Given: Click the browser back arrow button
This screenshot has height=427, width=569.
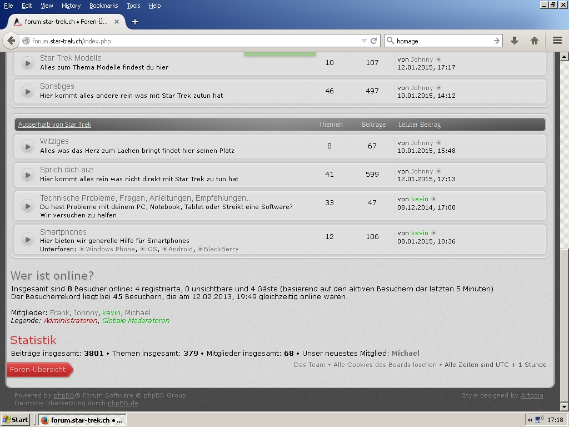Looking at the screenshot, I should coord(11,41).
